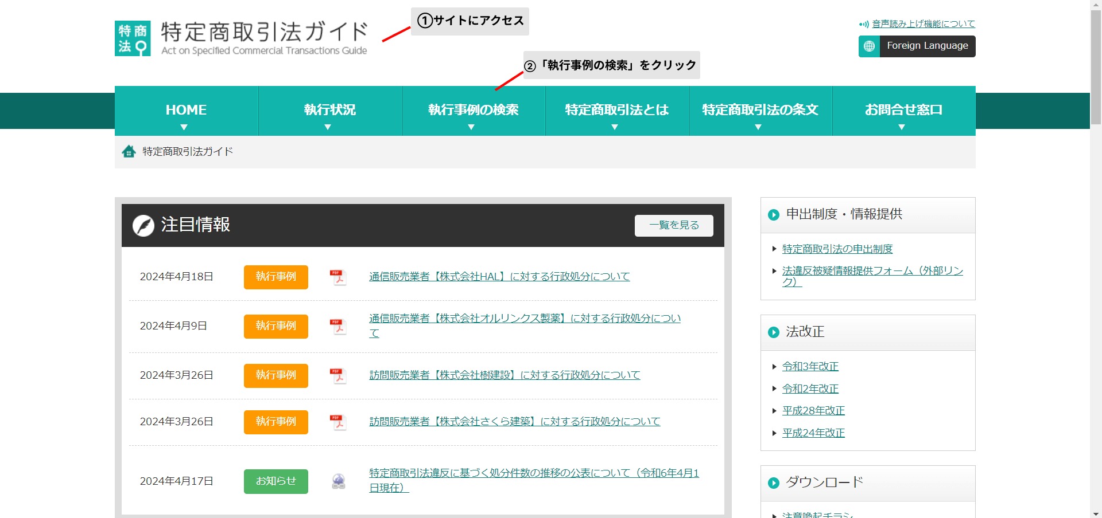Click the scrollbar up arrow
The image size is (1102, 518).
click(1096, 5)
